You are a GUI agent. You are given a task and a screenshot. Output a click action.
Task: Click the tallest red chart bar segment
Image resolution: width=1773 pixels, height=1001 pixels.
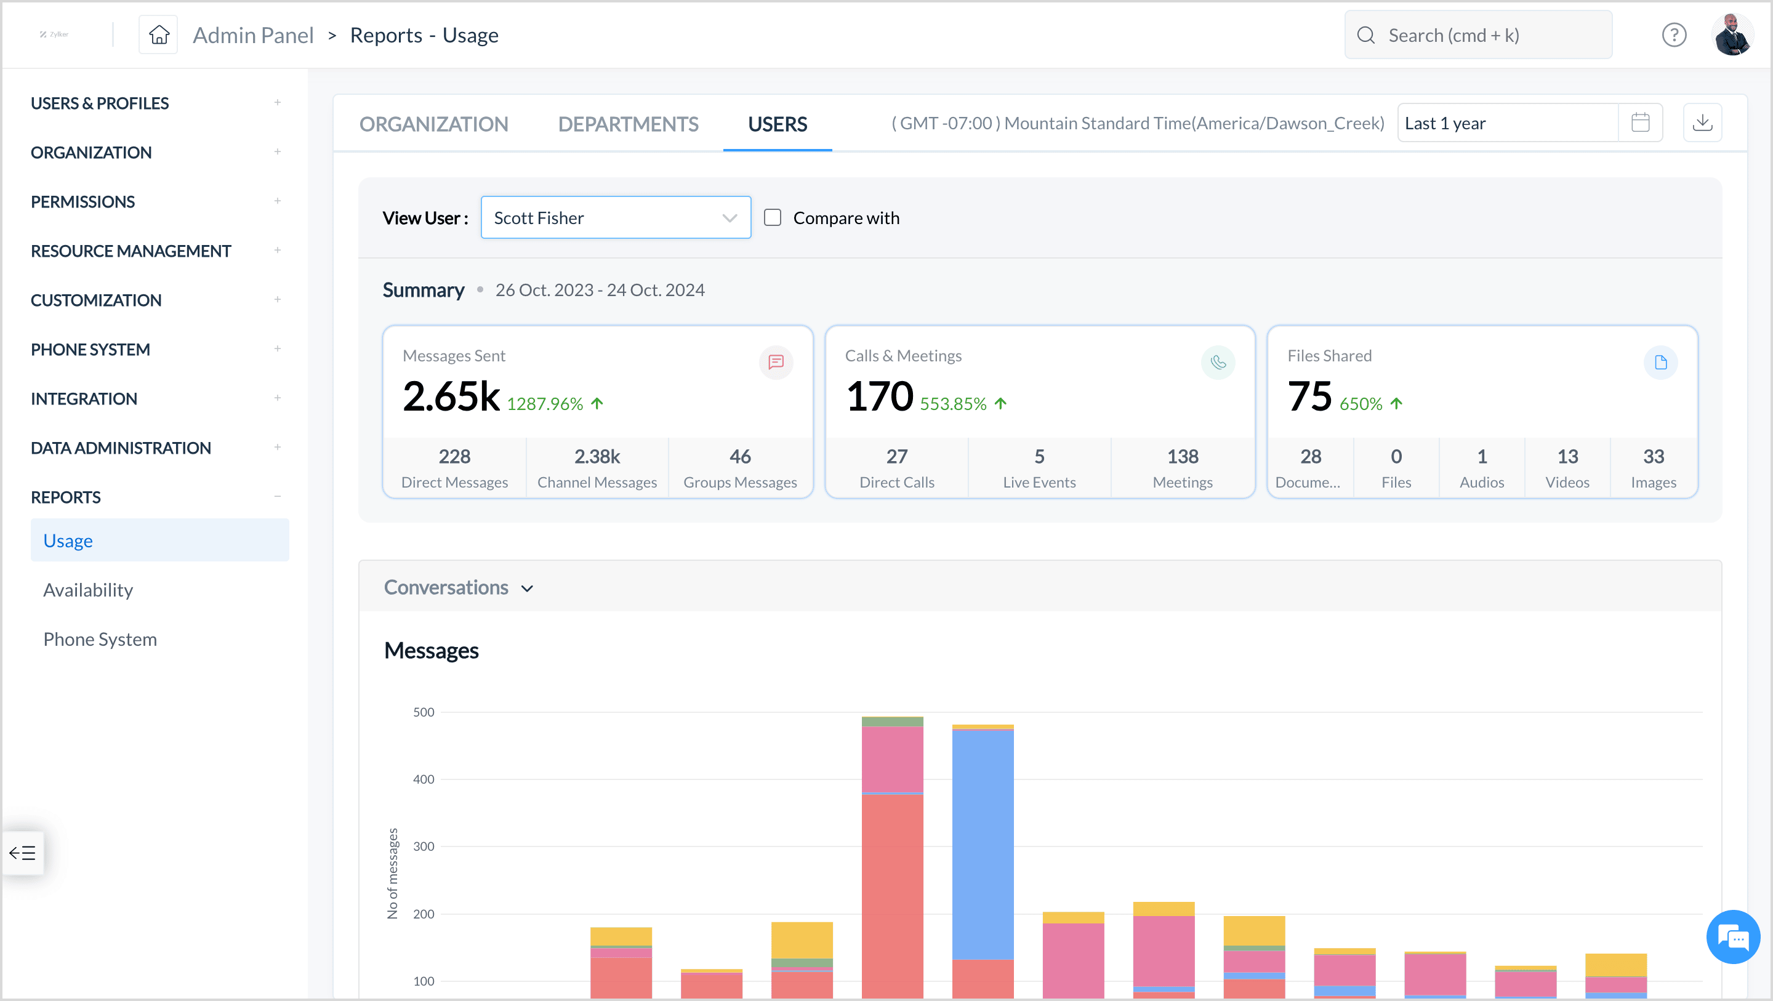pyautogui.click(x=892, y=896)
